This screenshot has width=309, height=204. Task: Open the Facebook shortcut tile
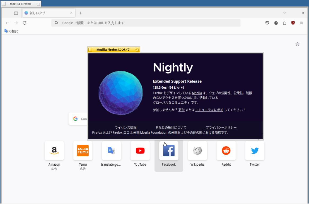click(169, 151)
